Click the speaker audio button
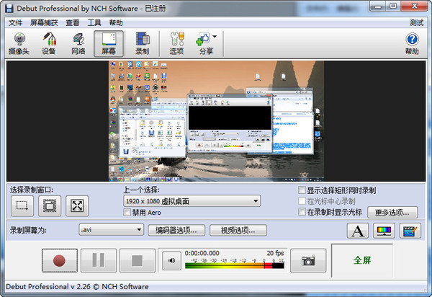Image resolution: width=432 pixels, height=297 pixels. 171,260
